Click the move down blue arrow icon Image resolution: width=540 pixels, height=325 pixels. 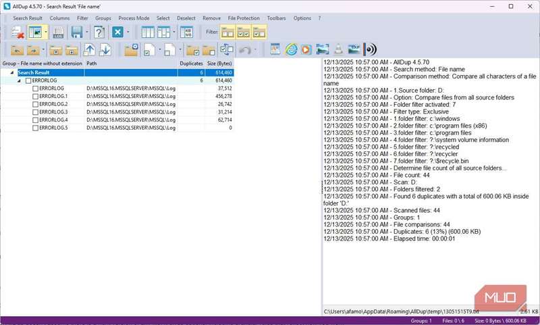(105, 50)
